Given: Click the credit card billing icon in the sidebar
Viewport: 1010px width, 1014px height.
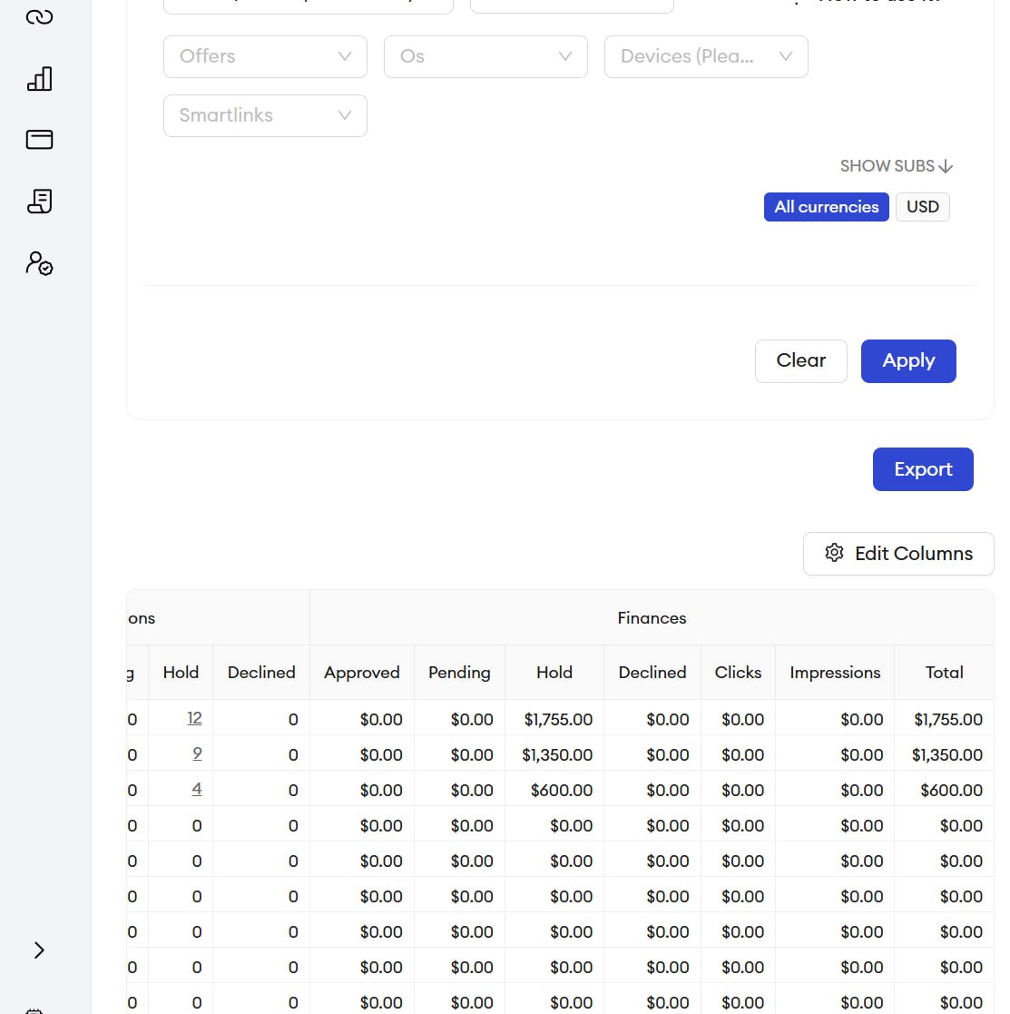Looking at the screenshot, I should pyautogui.click(x=39, y=140).
